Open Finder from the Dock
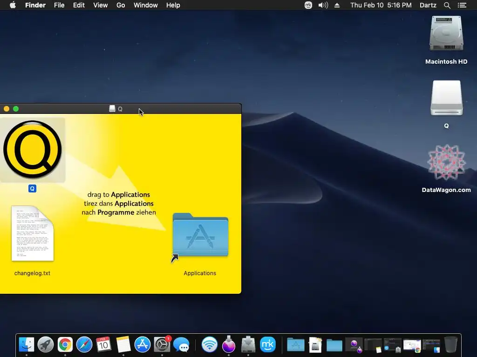Screen dimensions: 477x357 (x=27, y=344)
